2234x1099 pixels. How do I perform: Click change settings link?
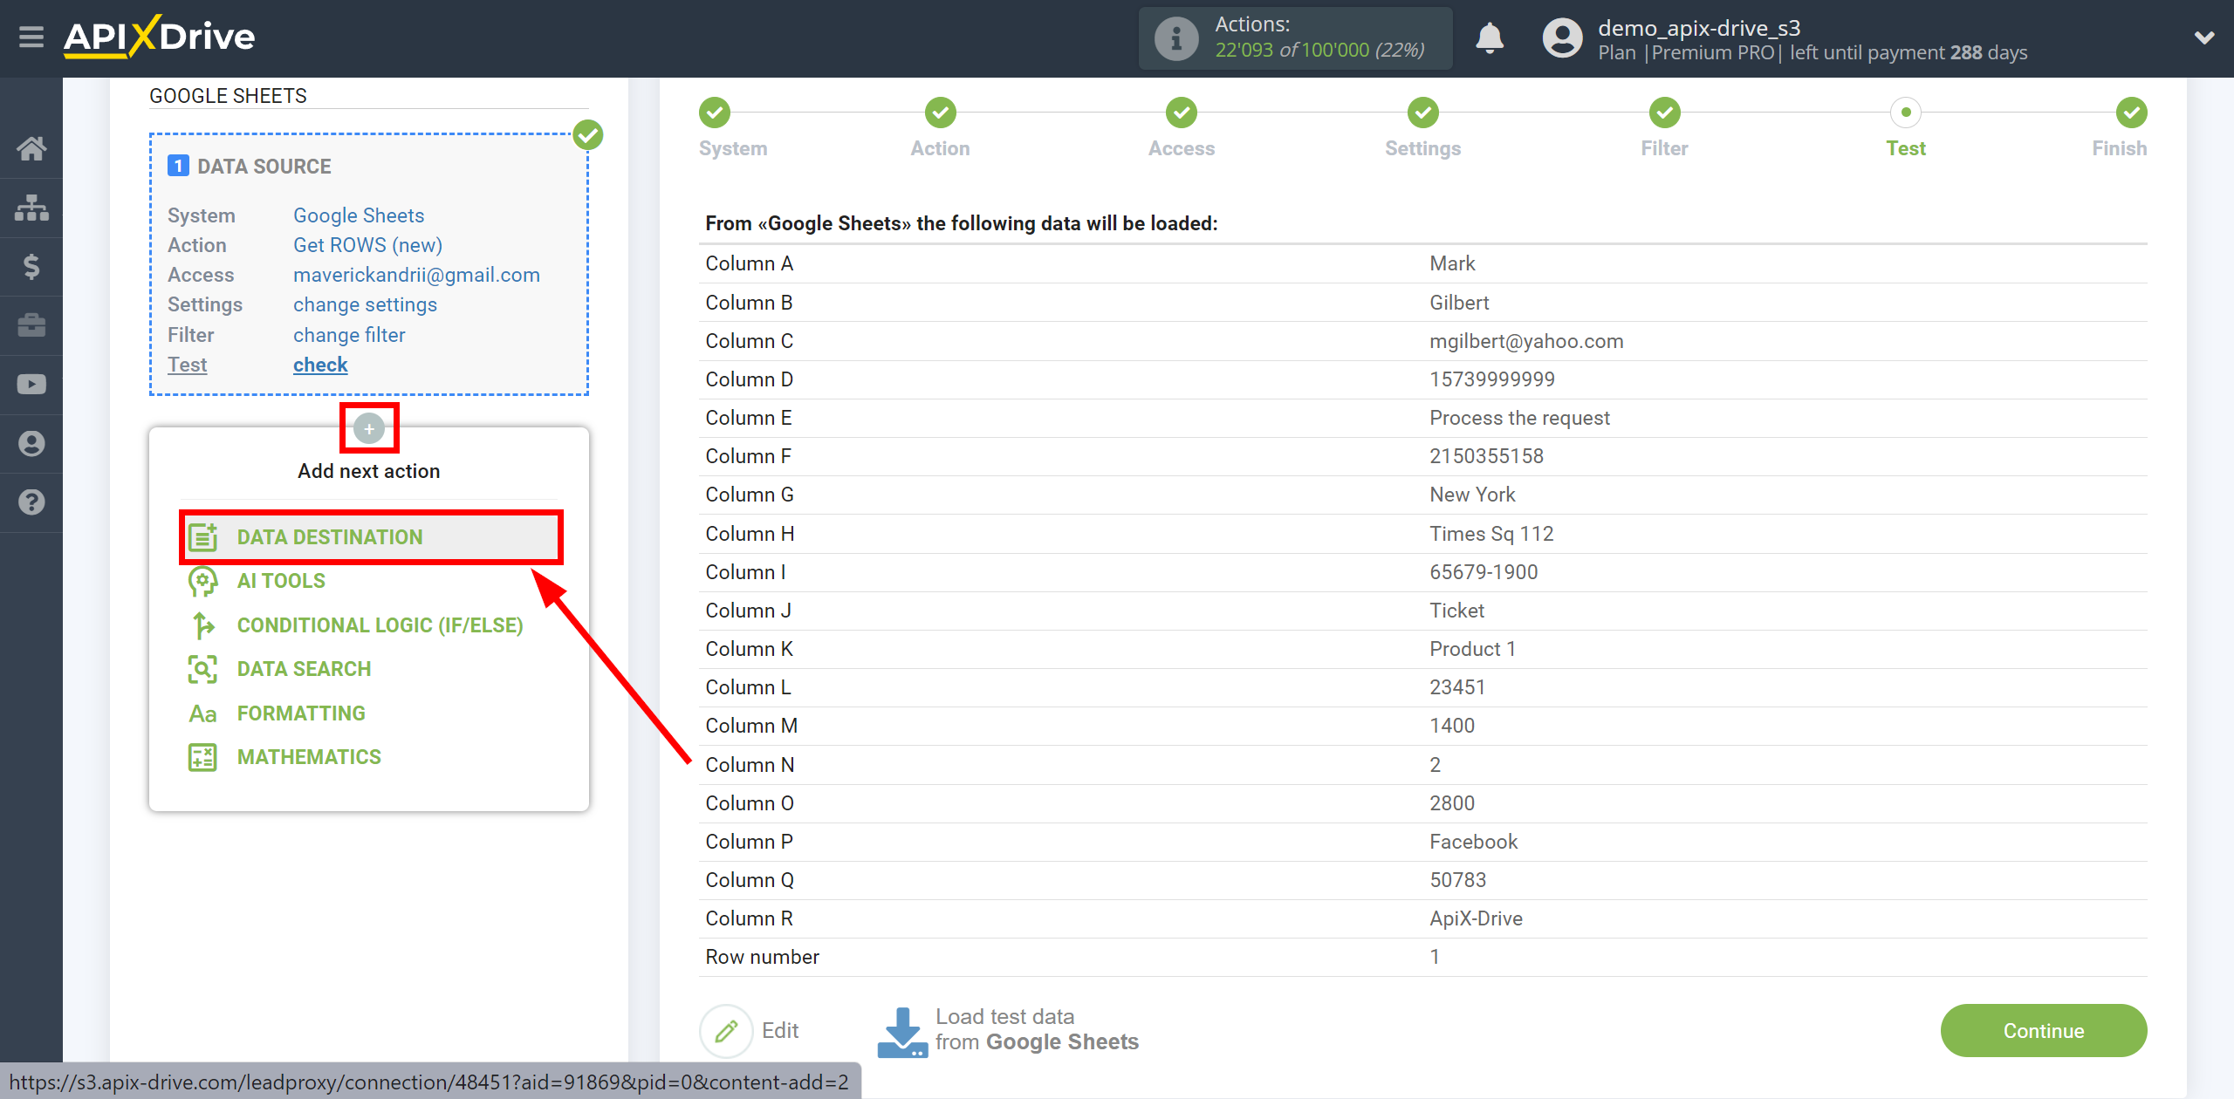tap(365, 304)
